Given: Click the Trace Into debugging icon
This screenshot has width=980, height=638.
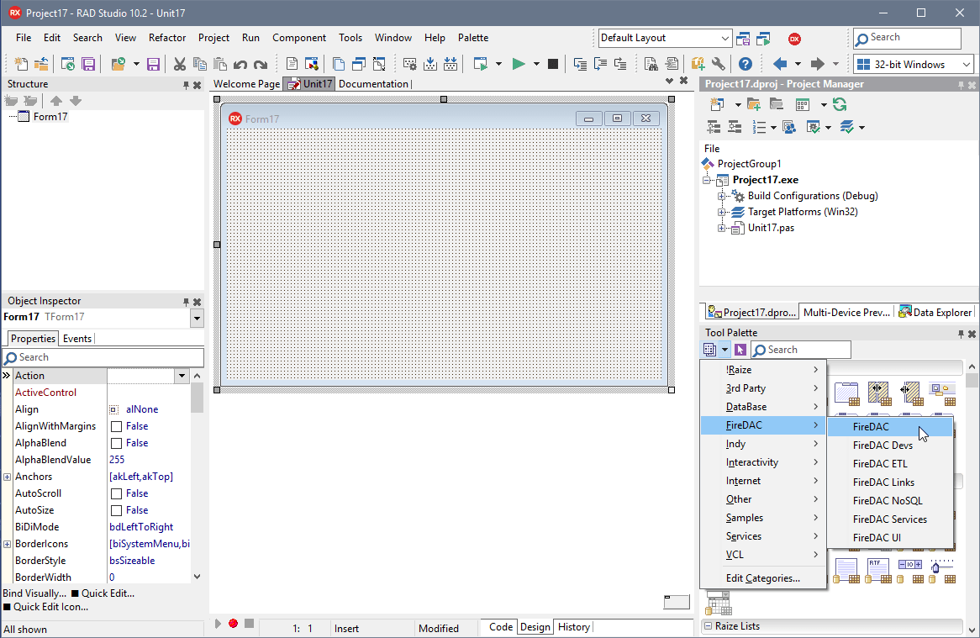Looking at the screenshot, I should click(x=578, y=64).
